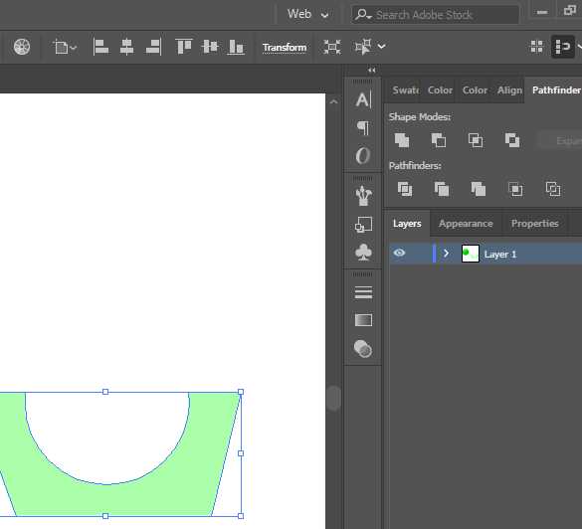Switch to the Align tab
The width and height of the screenshot is (582, 529).
(x=509, y=90)
